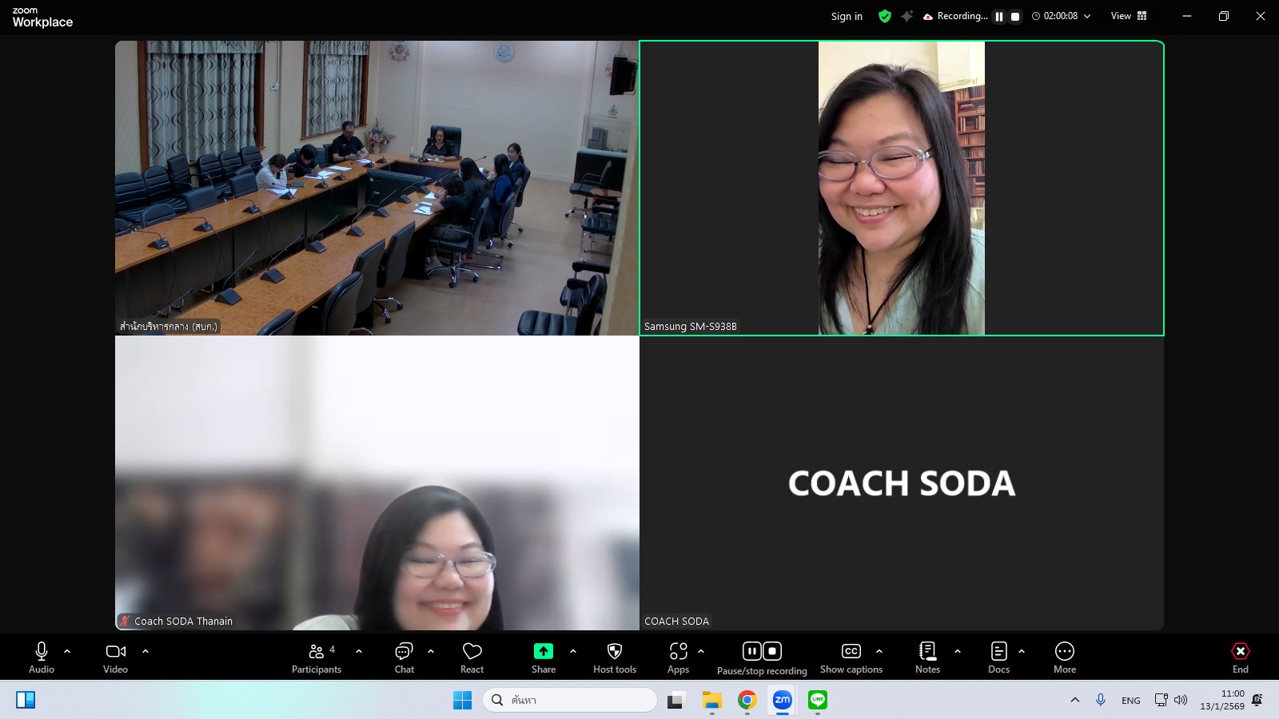Pause the recording in top bar
Screen dimensions: 1279x719
(x=999, y=16)
